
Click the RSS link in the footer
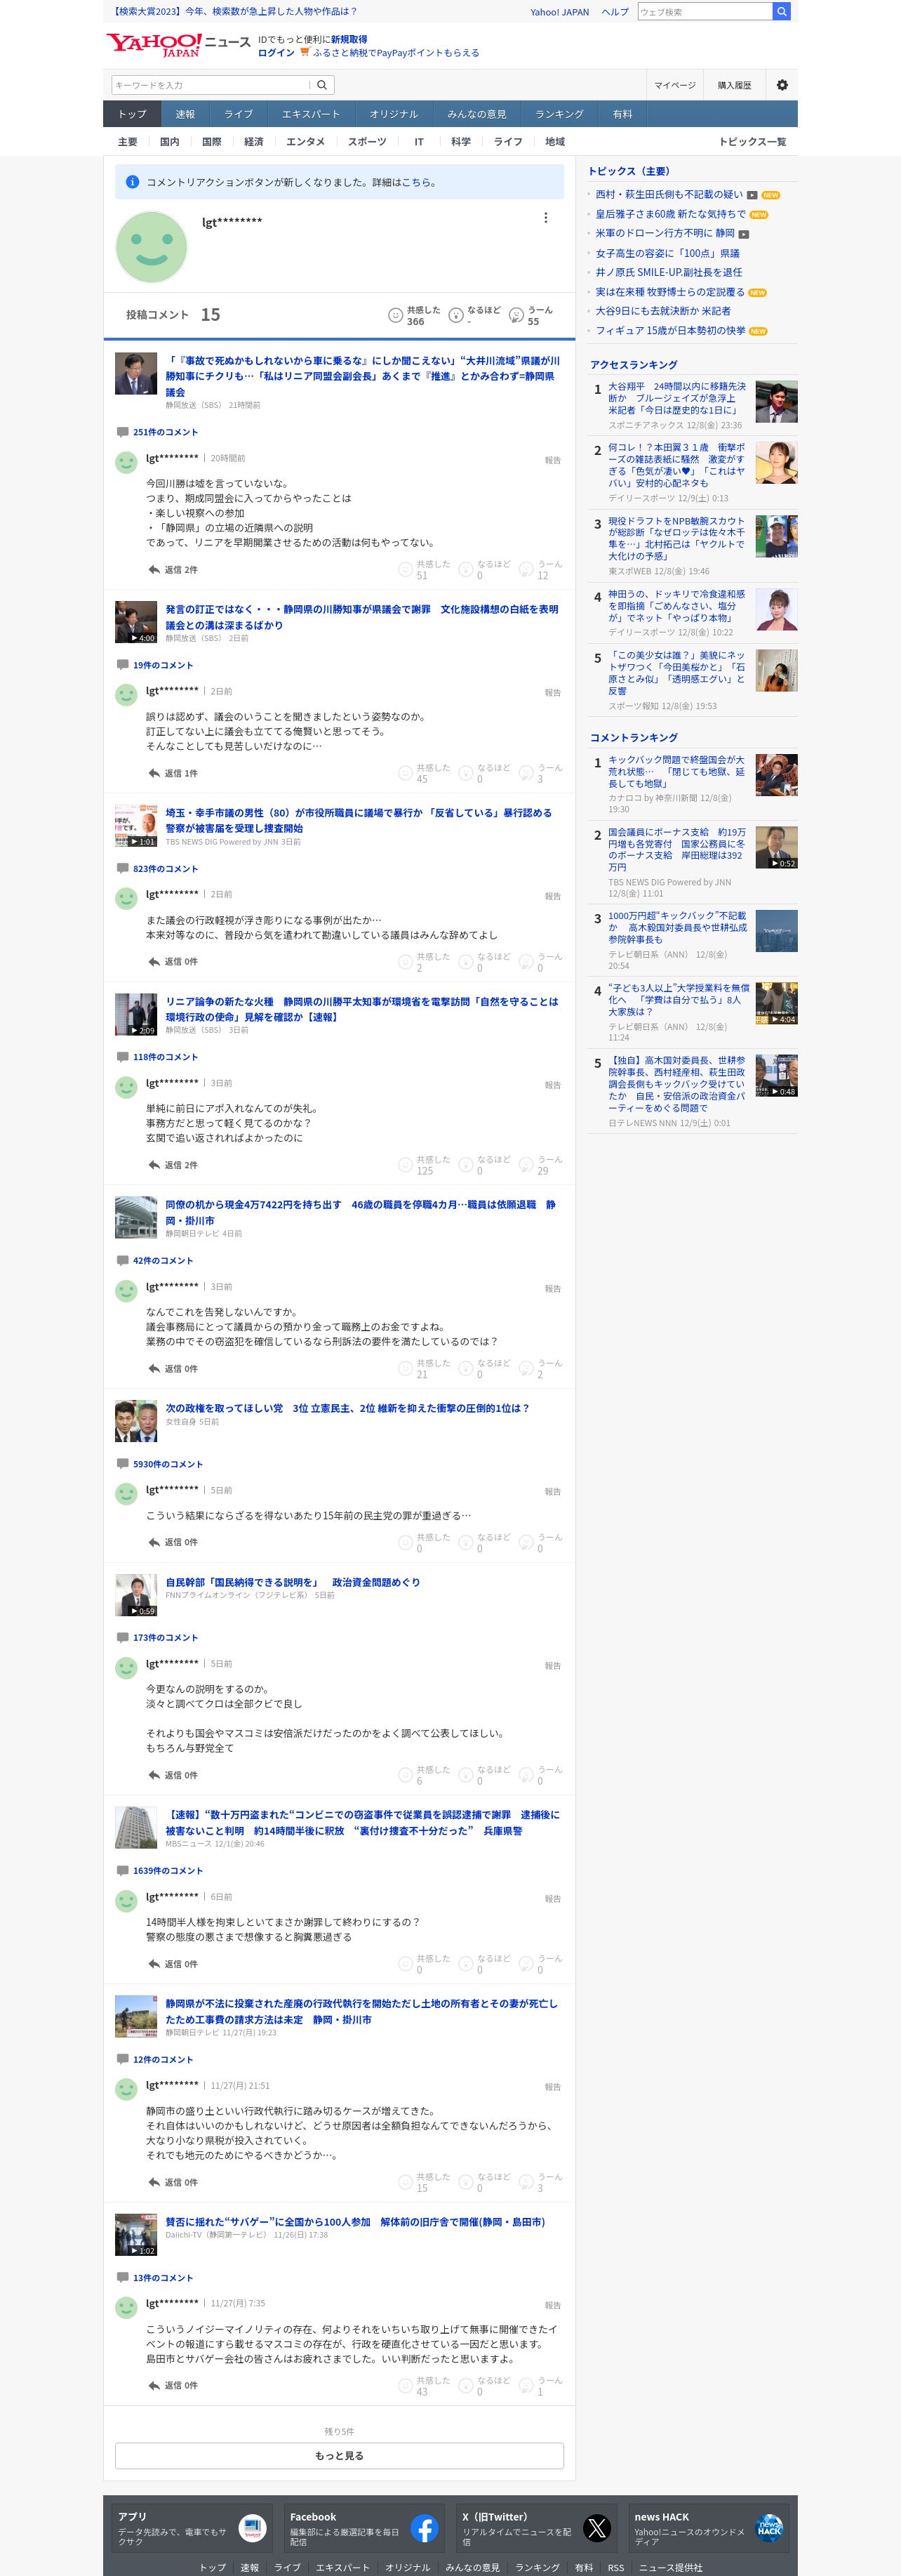616,2567
